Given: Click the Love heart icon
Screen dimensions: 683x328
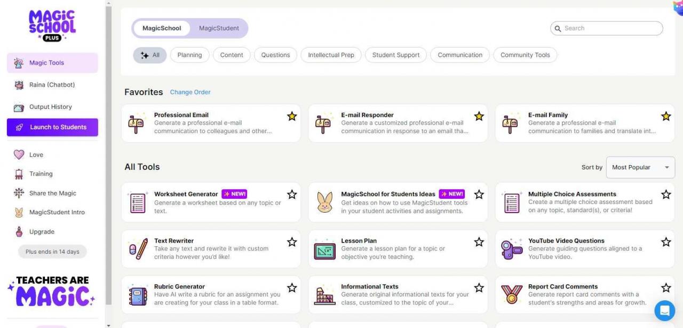Looking at the screenshot, I should [x=19, y=155].
